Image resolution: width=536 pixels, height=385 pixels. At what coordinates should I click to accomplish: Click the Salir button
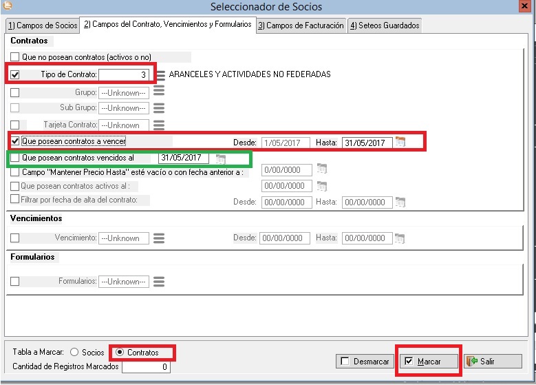(x=484, y=362)
